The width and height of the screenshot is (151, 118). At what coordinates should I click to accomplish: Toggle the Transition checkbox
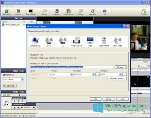pos(4,75)
